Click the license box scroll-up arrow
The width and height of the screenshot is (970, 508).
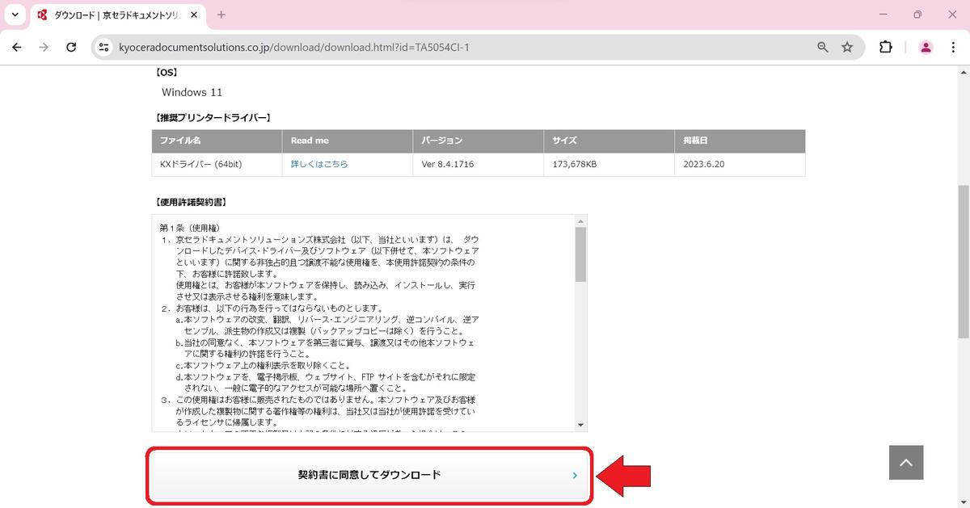point(581,220)
